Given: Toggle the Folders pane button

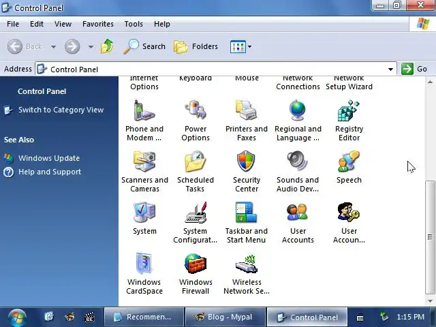Looking at the screenshot, I should pyautogui.click(x=196, y=46).
